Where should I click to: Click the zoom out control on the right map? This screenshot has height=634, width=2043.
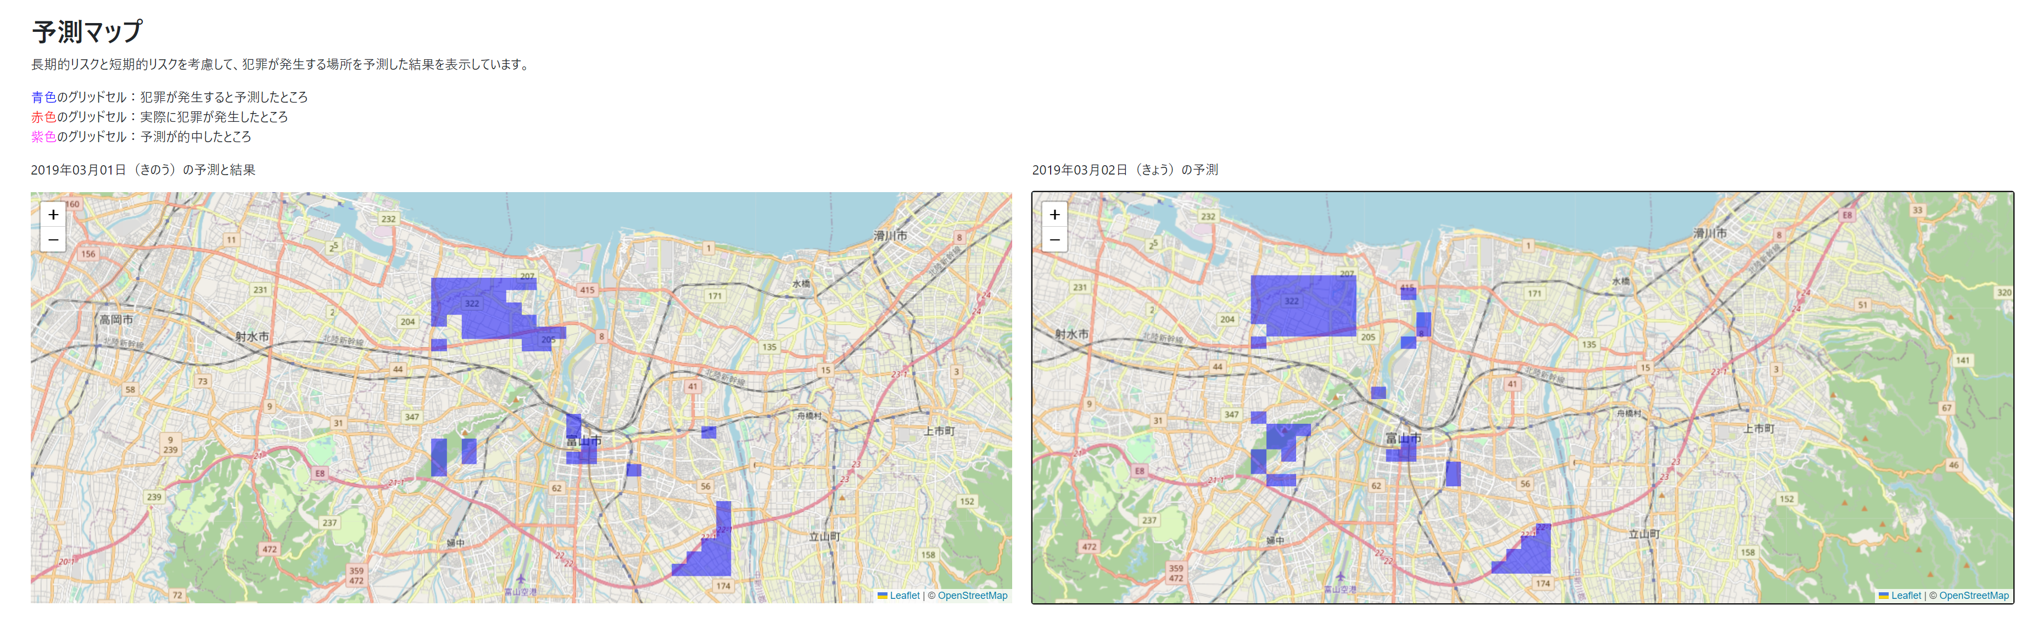click(x=1055, y=239)
